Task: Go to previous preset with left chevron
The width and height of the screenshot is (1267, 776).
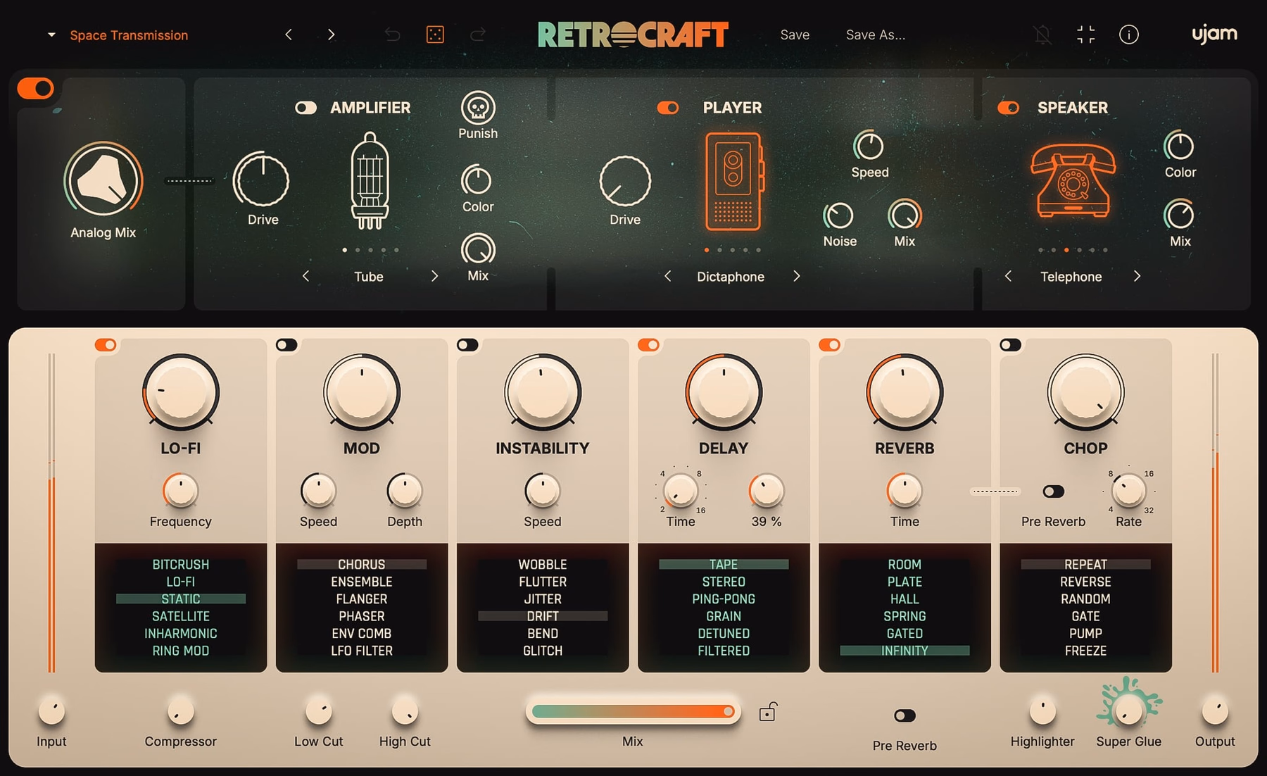Action: coord(289,35)
